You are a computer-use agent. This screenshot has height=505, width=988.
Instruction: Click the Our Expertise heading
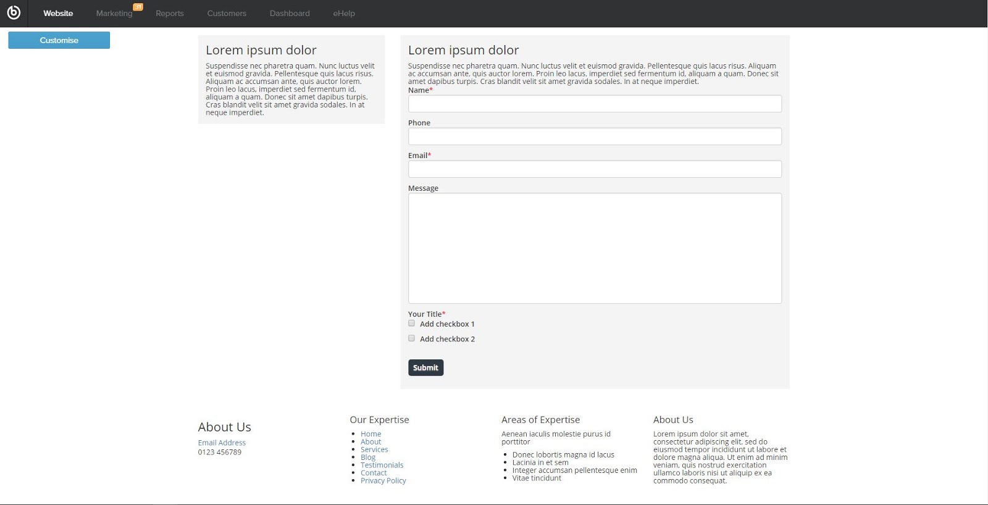379,420
